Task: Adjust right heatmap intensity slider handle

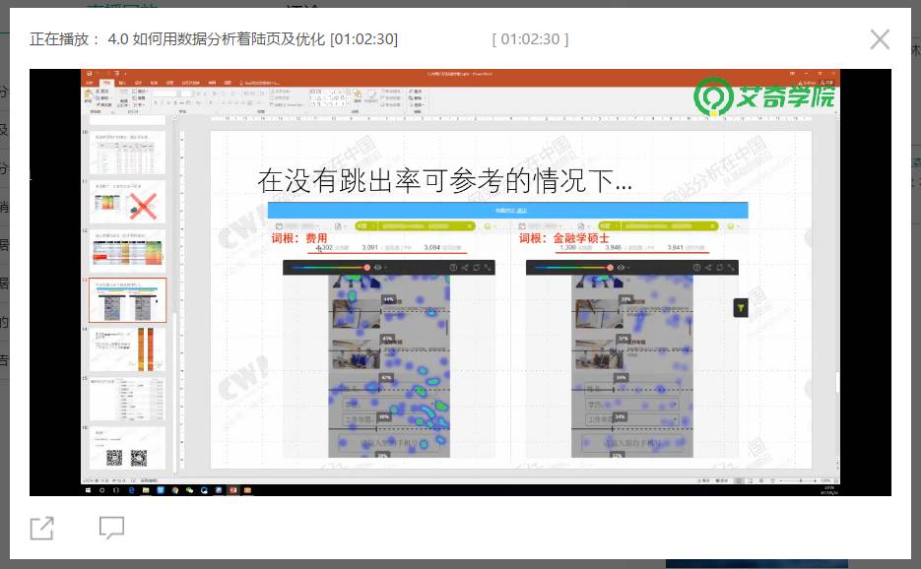Action: (x=611, y=267)
